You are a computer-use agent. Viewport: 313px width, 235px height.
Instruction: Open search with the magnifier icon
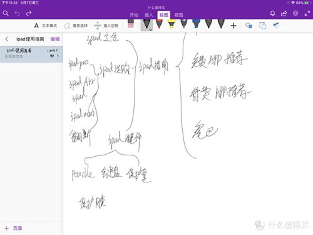[x=6, y=13]
